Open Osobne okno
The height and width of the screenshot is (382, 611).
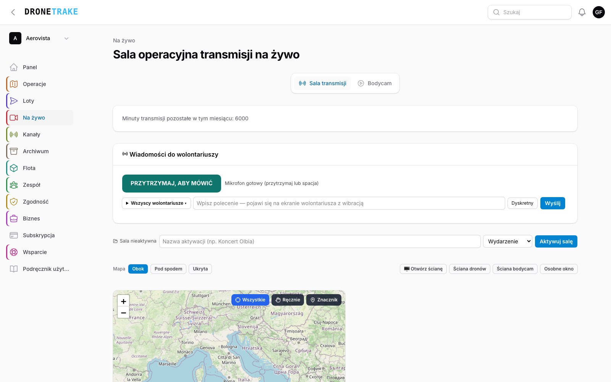click(559, 269)
